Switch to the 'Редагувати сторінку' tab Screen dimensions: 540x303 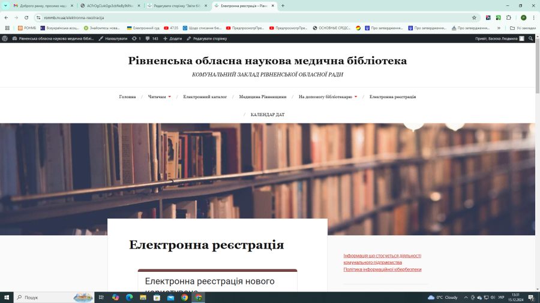176,6
